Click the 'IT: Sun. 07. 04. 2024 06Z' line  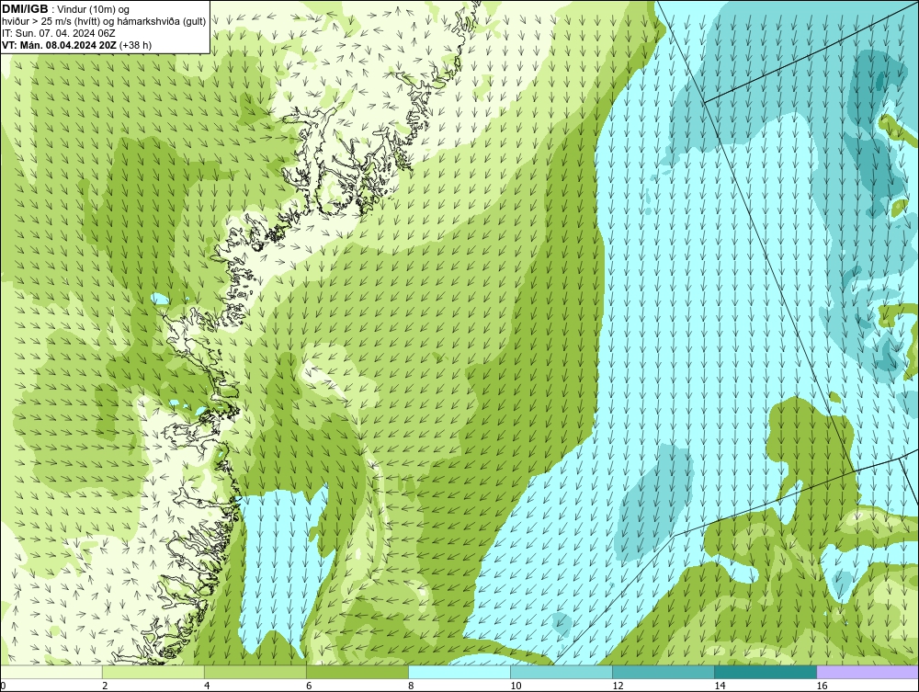click(x=59, y=33)
